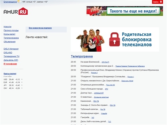This screenshot has height=125, width=167.
Task: Open the Усадьба channel link
Action: [104, 114]
